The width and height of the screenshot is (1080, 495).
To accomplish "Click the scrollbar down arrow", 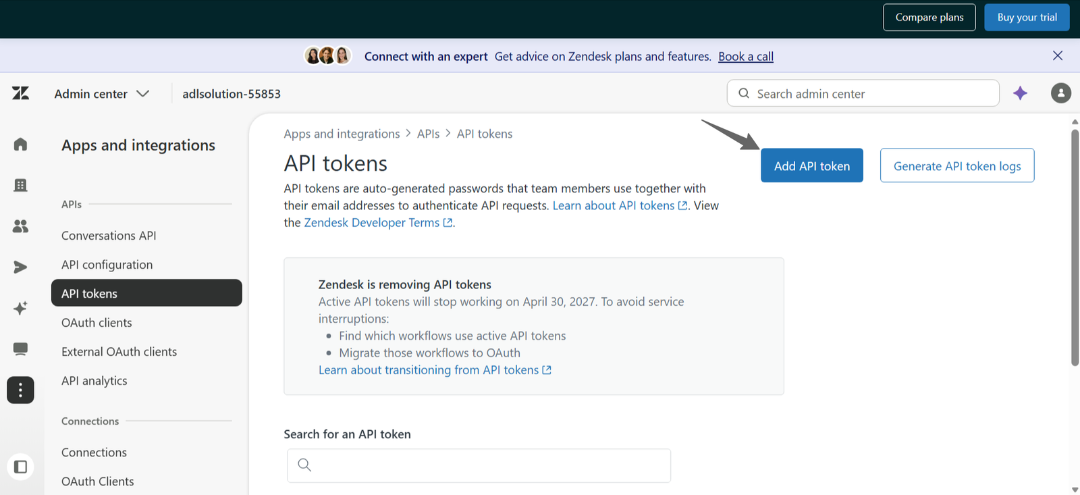I will (1075, 490).
